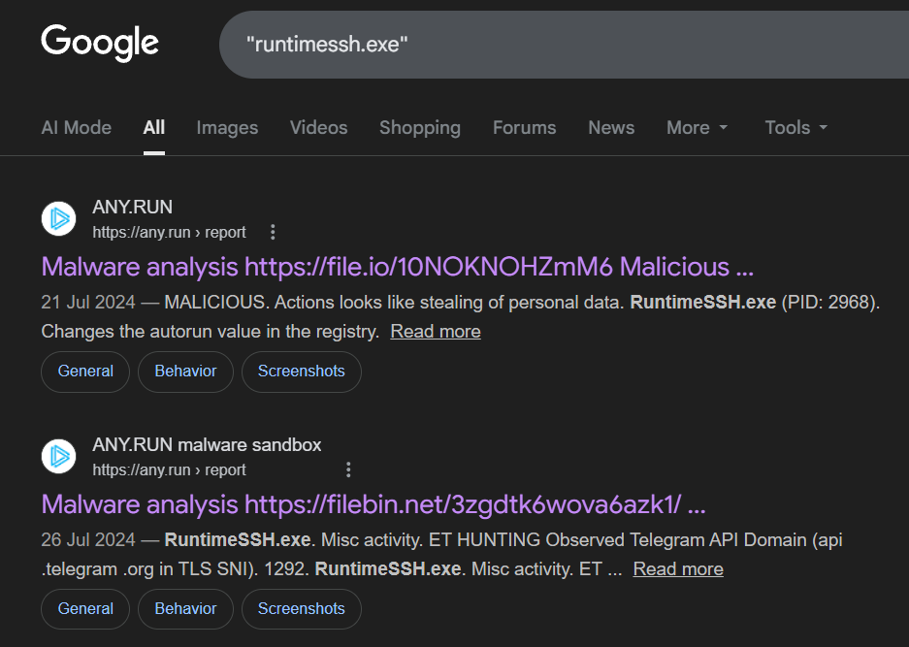Switch to AI Mode tab
Viewport: 909px width, 647px height.
click(77, 127)
